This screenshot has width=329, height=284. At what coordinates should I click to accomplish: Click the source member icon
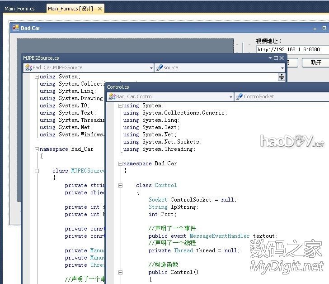point(159,67)
